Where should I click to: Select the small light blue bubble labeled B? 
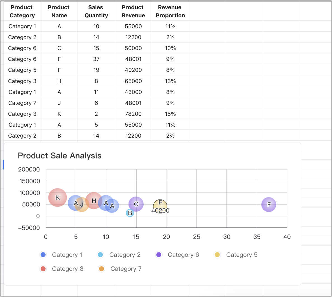point(130,213)
